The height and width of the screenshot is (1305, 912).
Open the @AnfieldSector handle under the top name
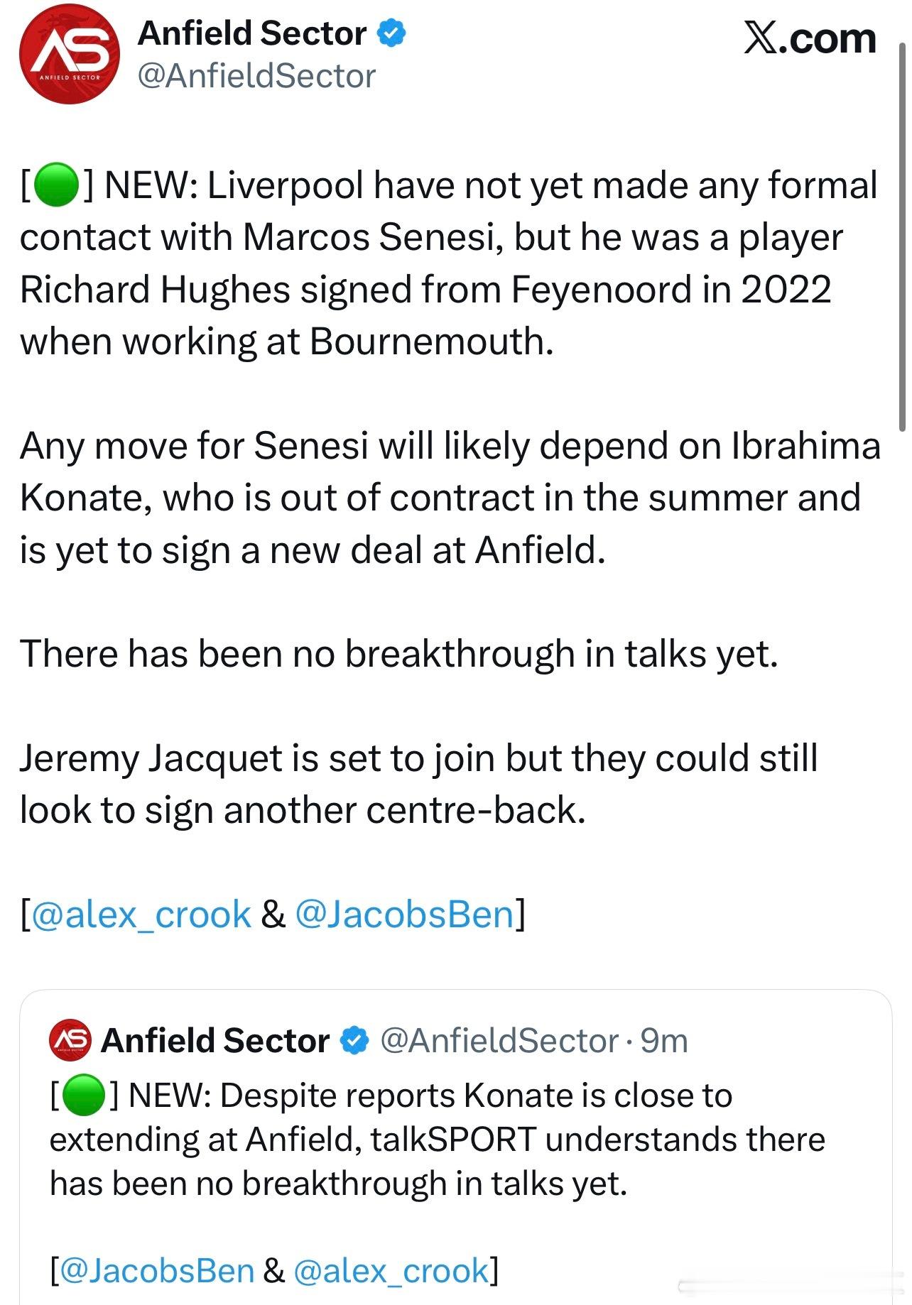click(x=256, y=76)
